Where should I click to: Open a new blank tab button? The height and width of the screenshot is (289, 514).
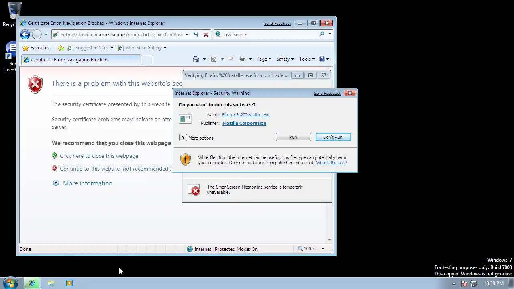click(147, 60)
